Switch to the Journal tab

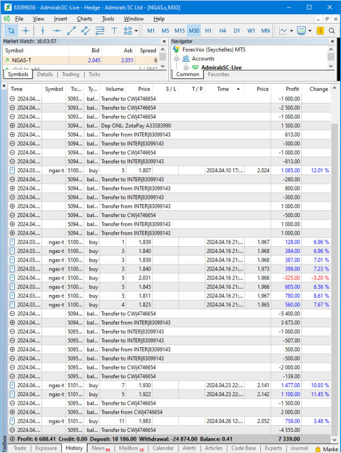click(x=298, y=448)
